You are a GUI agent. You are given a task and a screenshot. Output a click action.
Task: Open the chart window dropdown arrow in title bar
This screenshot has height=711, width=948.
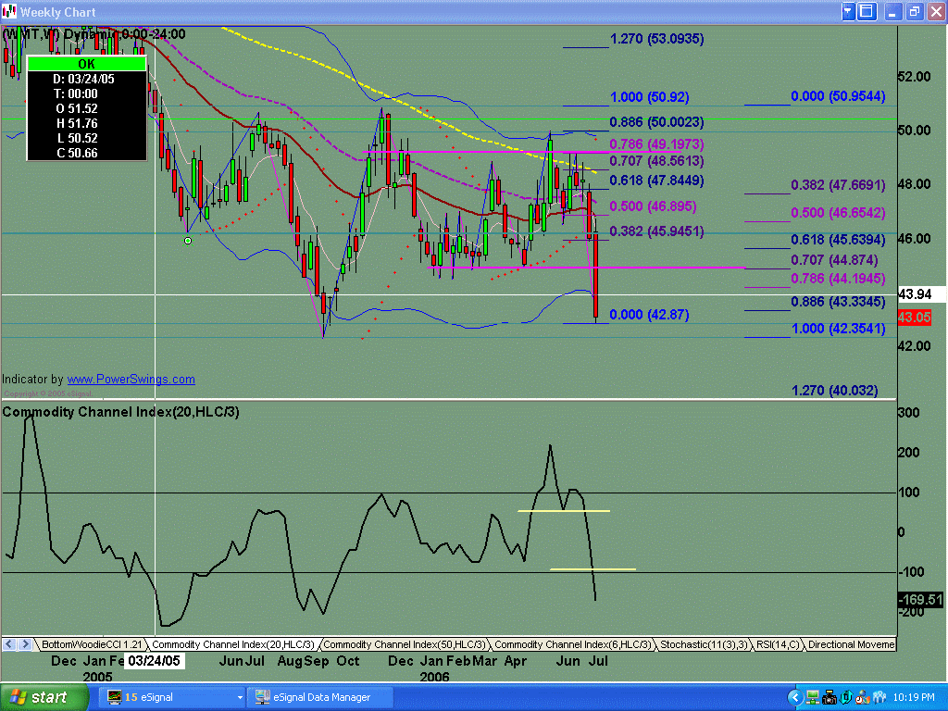[848, 11]
